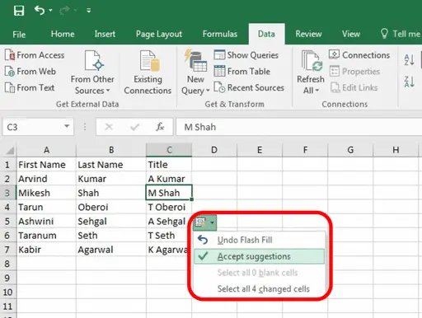Select row 5 header
The width and height of the screenshot is (422, 318).
(x=7, y=222)
